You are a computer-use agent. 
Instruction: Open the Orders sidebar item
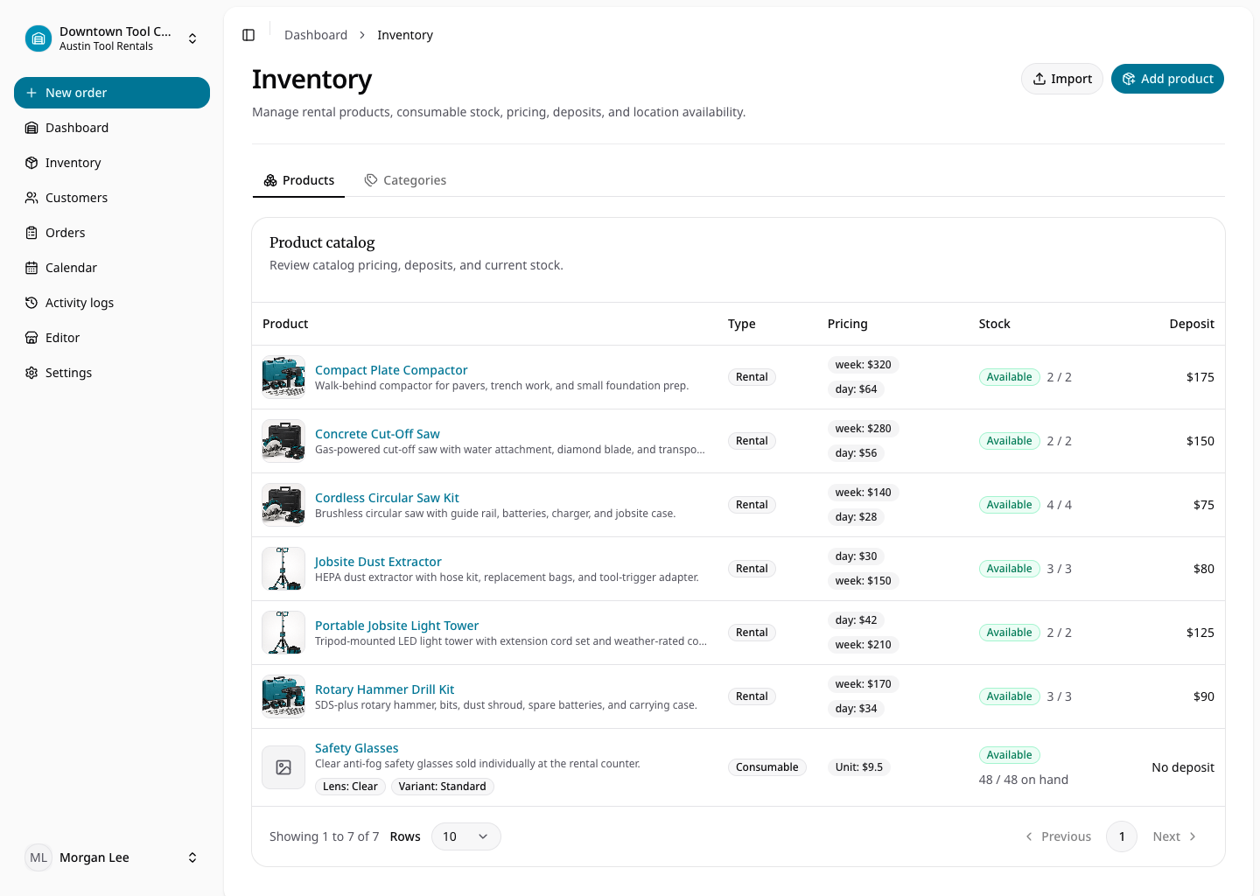point(112,233)
